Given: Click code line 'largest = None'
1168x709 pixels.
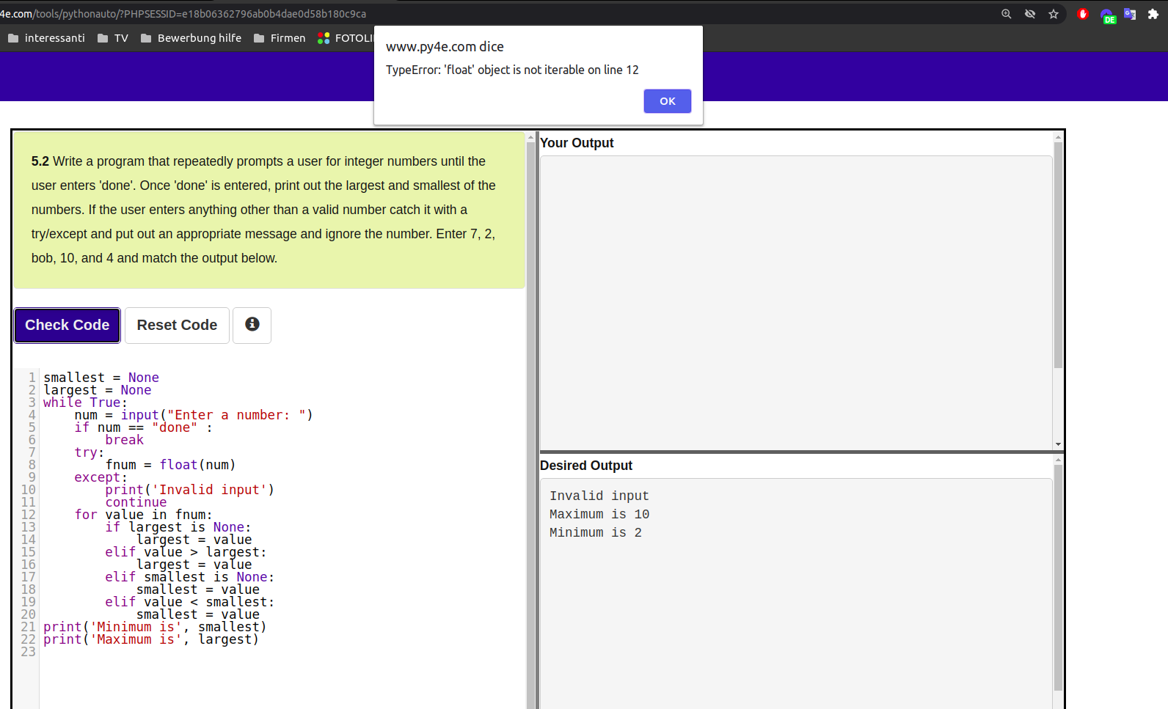Looking at the screenshot, I should (x=97, y=390).
